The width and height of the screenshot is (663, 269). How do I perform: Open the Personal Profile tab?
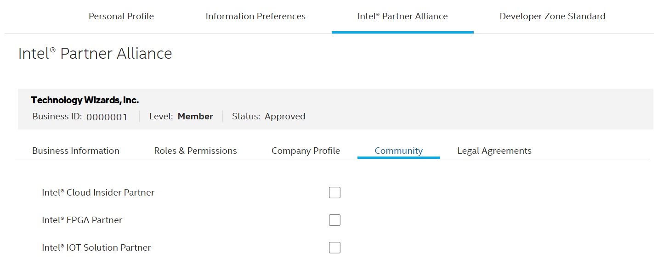[x=121, y=17]
